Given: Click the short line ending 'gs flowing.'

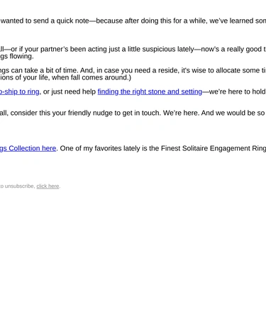Looking at the screenshot, I should tap(17, 56).
